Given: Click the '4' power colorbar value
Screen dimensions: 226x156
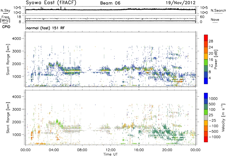Looking at the screenshot, I should point(210,78).
